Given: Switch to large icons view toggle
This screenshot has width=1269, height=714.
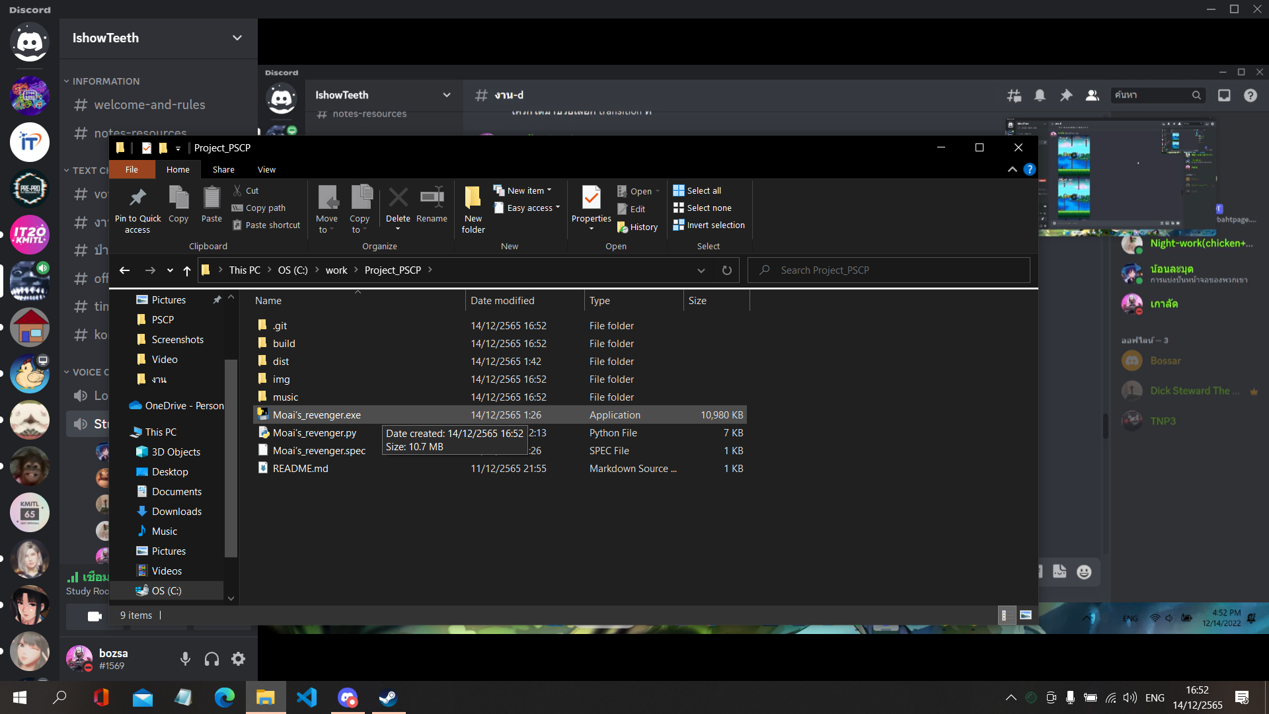Looking at the screenshot, I should point(1025,615).
